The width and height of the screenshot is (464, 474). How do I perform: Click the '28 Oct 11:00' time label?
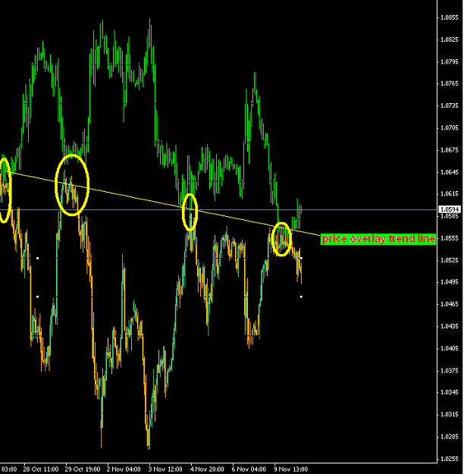pyautogui.click(x=41, y=469)
